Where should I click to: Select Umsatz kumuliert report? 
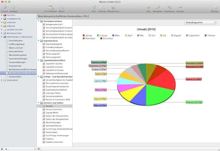54,109
